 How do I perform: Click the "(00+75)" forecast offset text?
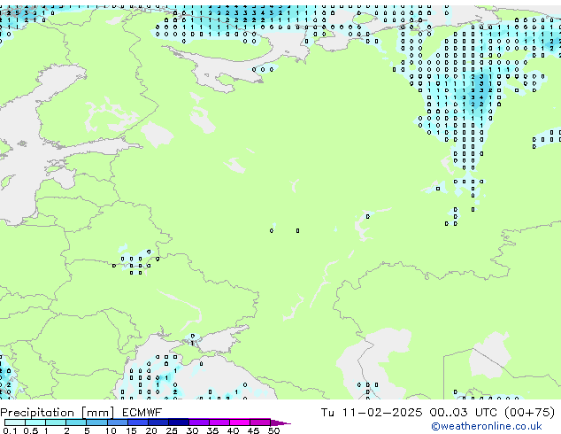[529, 413]
